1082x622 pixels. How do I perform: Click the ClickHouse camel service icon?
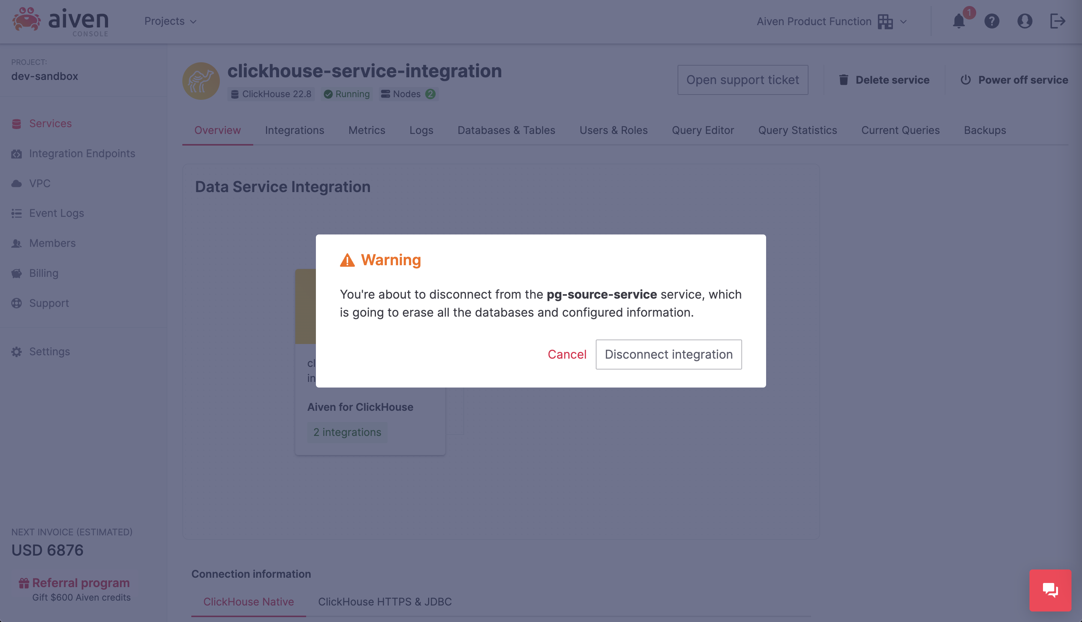(201, 81)
